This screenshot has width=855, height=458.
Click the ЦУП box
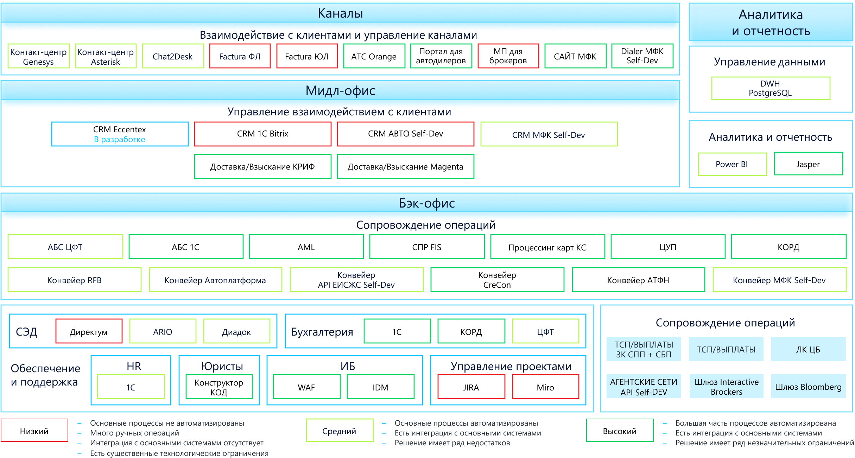click(x=668, y=247)
